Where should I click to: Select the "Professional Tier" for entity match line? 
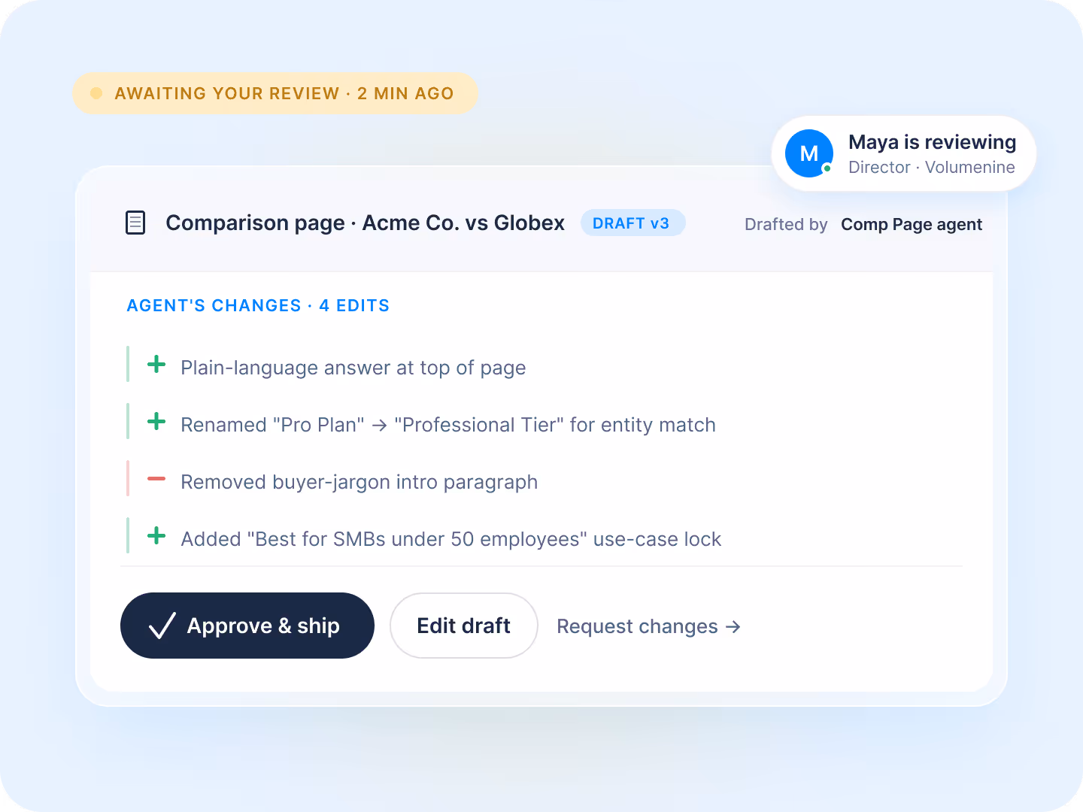448,425
